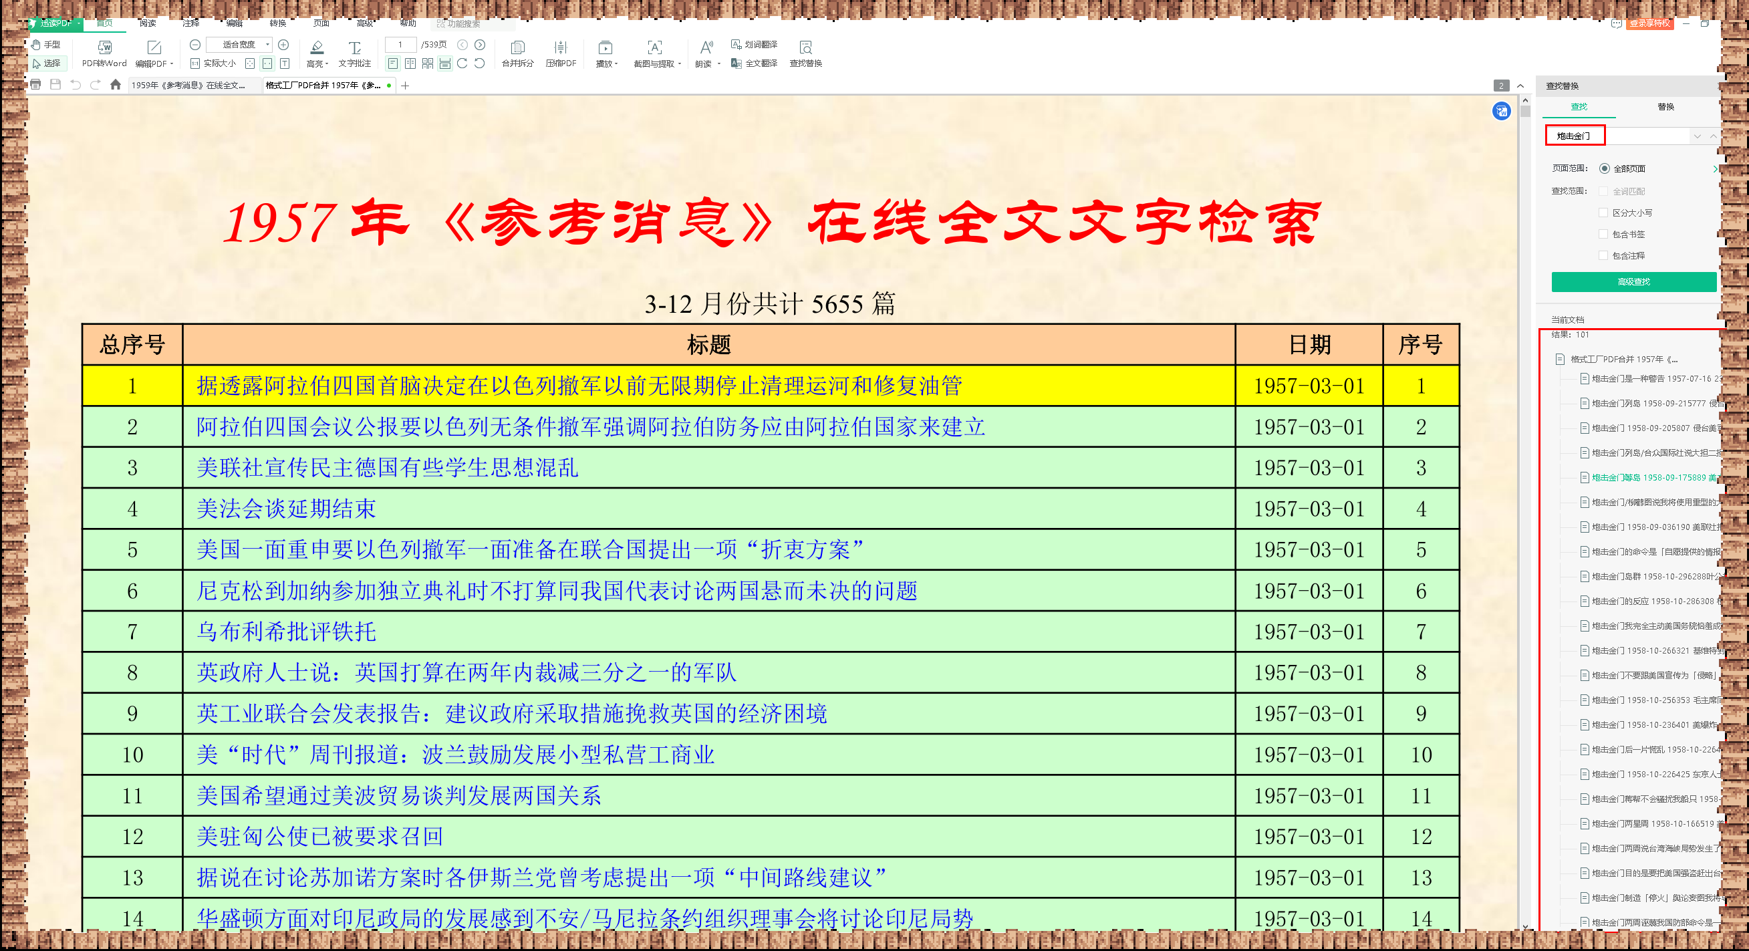The width and height of the screenshot is (1749, 951).
Task: Check the 包含书签 option
Action: tap(1604, 234)
